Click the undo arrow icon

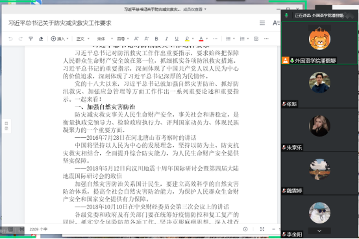pyautogui.click(x=10, y=39)
